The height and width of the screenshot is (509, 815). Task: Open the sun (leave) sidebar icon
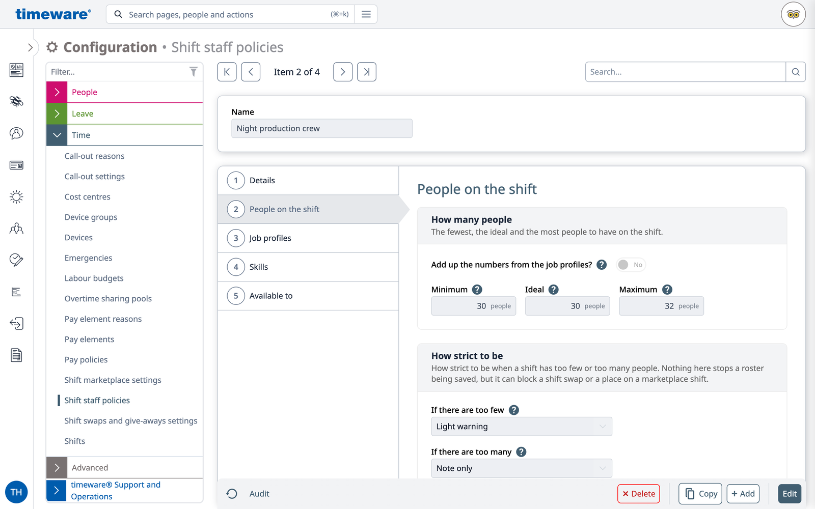coord(16,197)
